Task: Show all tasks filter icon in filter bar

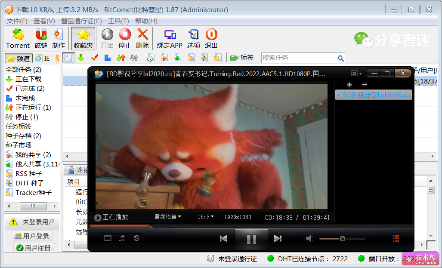Action: 68,58
